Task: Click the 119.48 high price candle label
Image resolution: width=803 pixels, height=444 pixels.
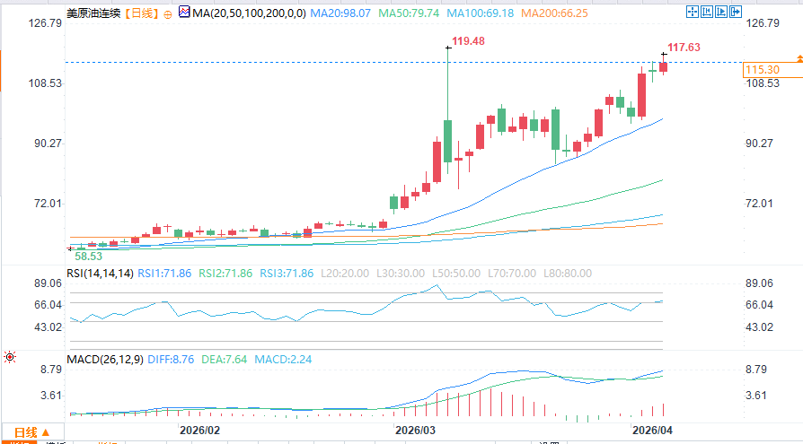Action: tap(468, 41)
